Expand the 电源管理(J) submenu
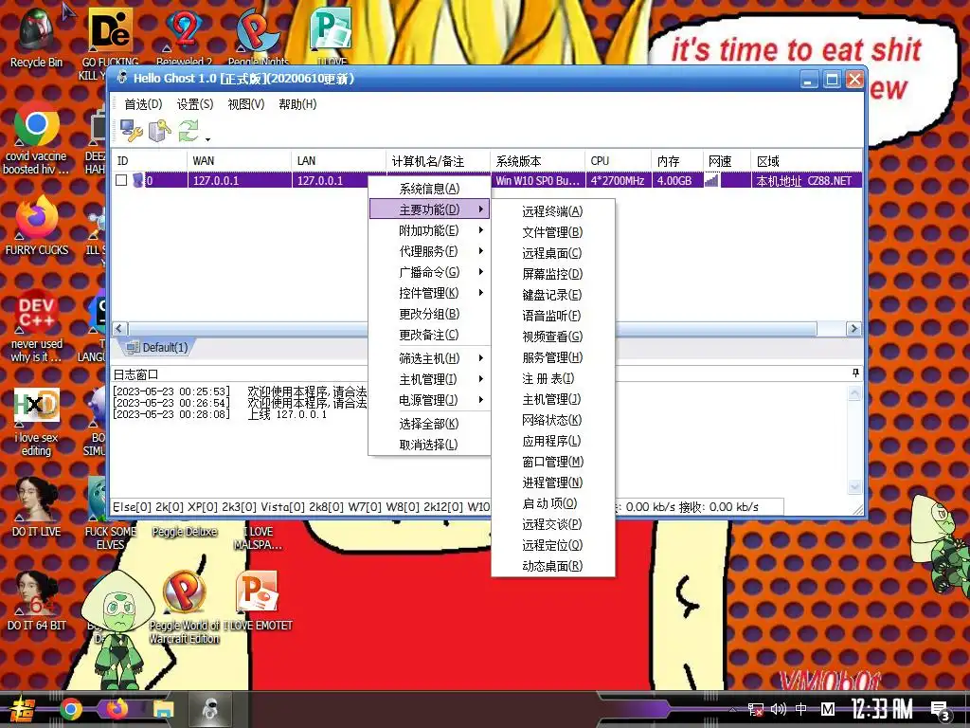970x728 pixels. pyautogui.click(x=429, y=400)
